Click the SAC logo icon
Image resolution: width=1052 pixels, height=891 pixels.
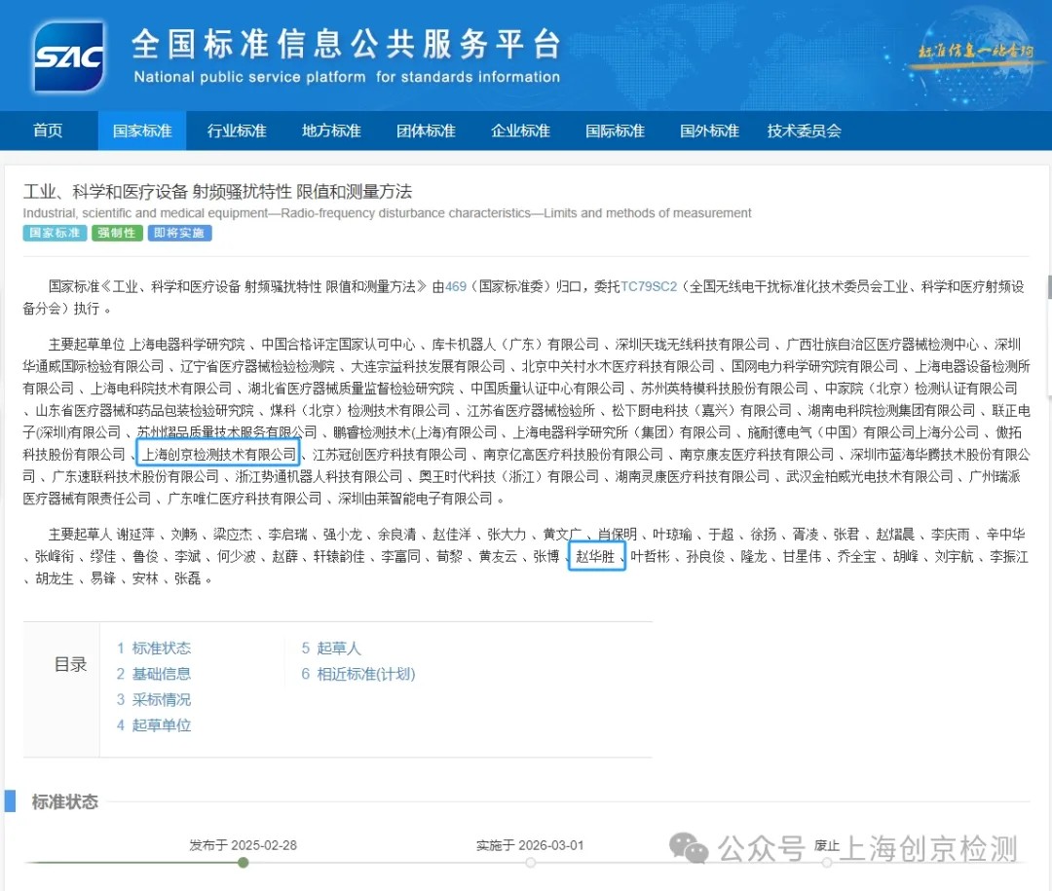[x=67, y=57]
